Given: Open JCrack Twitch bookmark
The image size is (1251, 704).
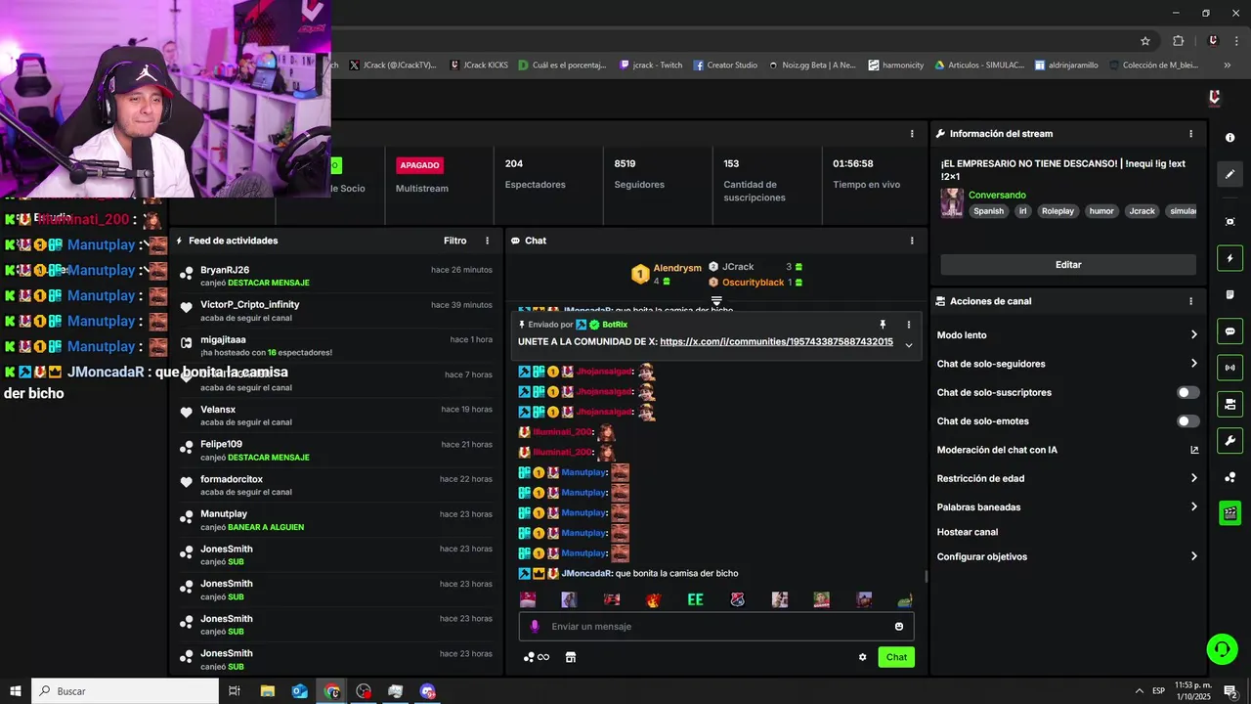Looking at the screenshot, I should pos(651,66).
